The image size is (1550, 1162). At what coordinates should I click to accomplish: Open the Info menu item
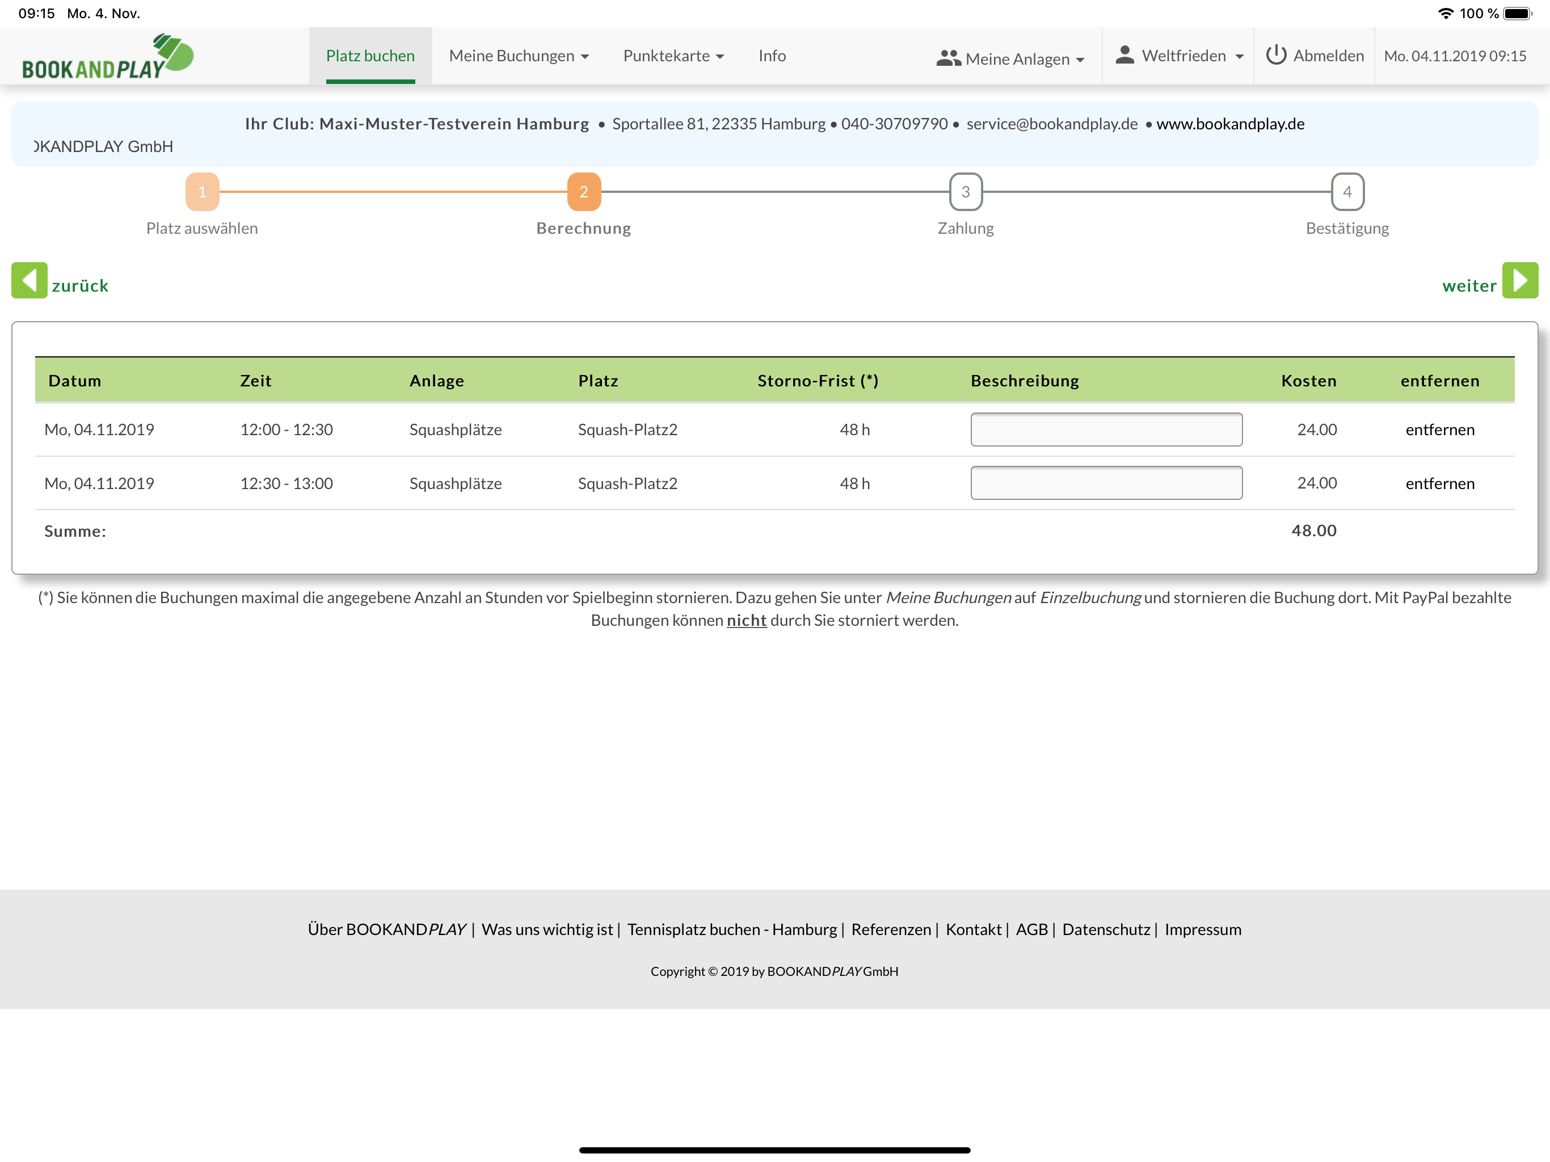[x=772, y=56]
